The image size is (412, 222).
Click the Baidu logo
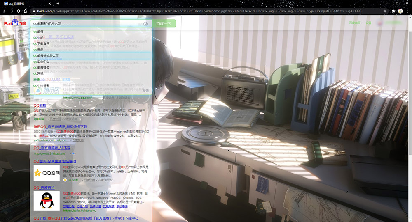click(x=15, y=23)
